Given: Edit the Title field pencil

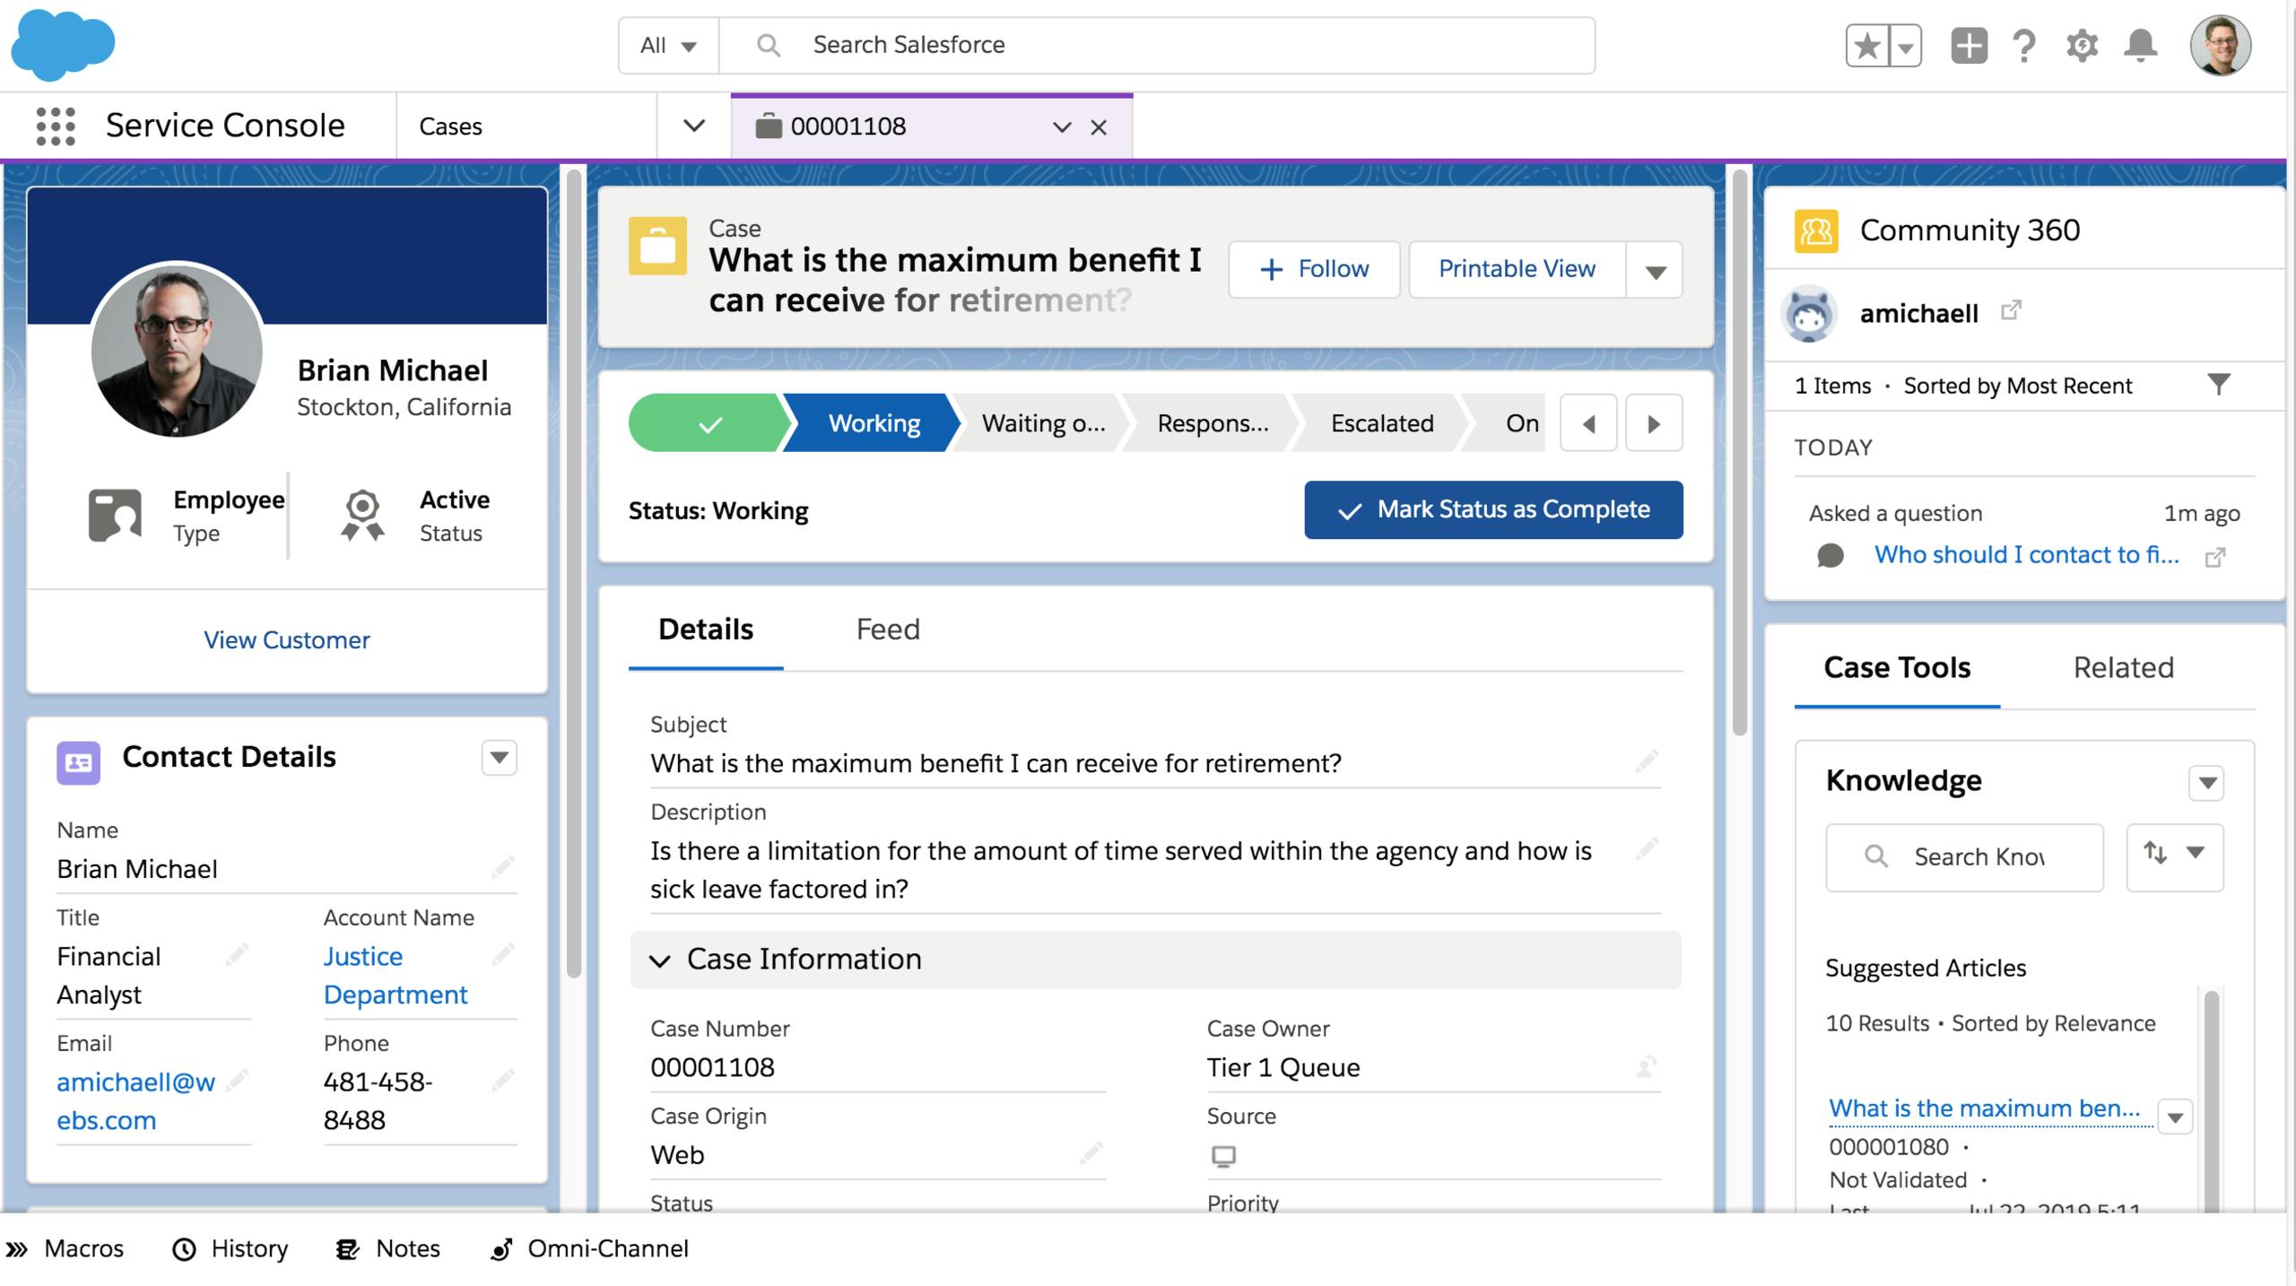Looking at the screenshot, I should point(237,954).
